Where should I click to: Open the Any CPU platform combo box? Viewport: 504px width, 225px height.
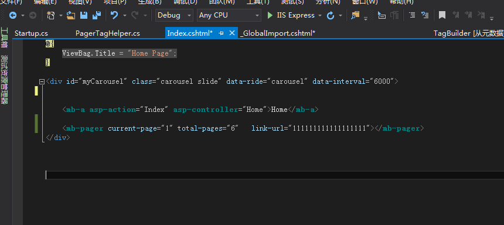(229, 15)
